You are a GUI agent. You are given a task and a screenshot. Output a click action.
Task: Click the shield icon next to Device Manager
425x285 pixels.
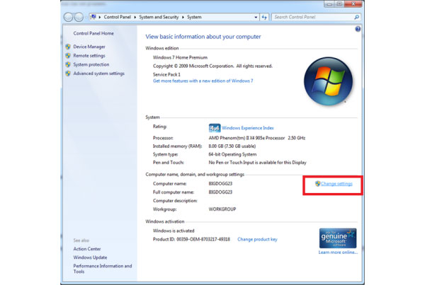pyautogui.click(x=68, y=47)
